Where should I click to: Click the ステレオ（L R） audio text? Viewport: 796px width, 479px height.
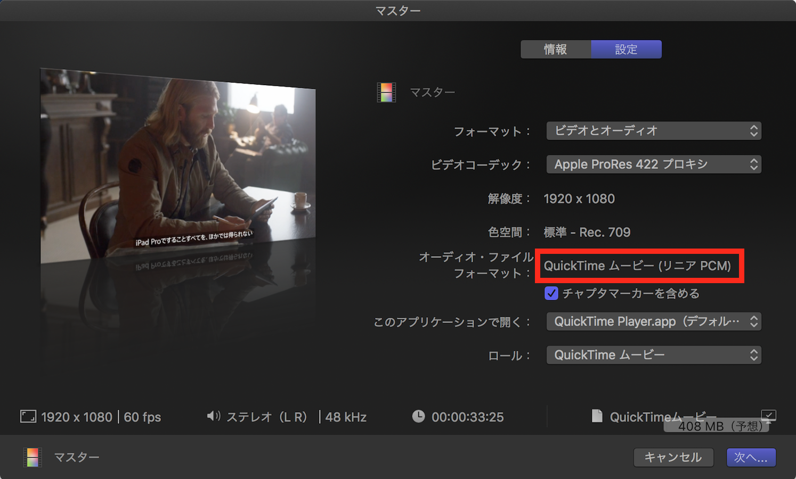(x=267, y=417)
